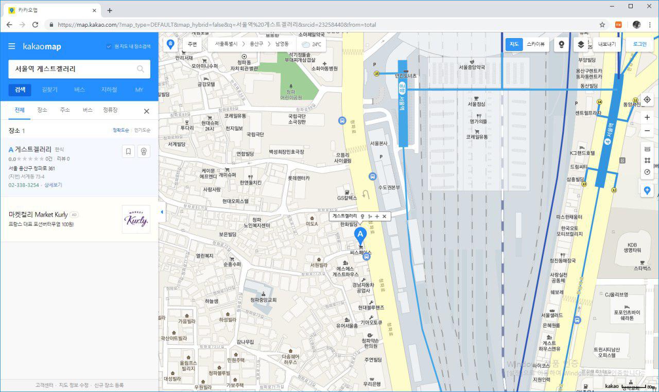Click the 서울역 게스트겔러리 search field

pos(72,69)
